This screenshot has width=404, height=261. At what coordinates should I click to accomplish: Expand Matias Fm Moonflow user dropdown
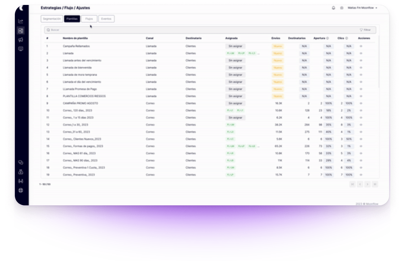pyautogui.click(x=362, y=8)
